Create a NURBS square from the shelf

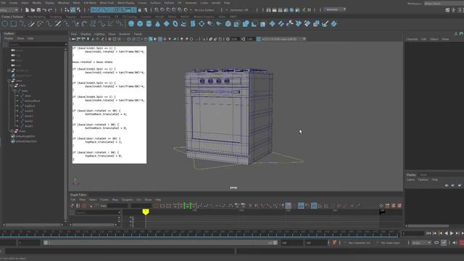(x=14, y=24)
